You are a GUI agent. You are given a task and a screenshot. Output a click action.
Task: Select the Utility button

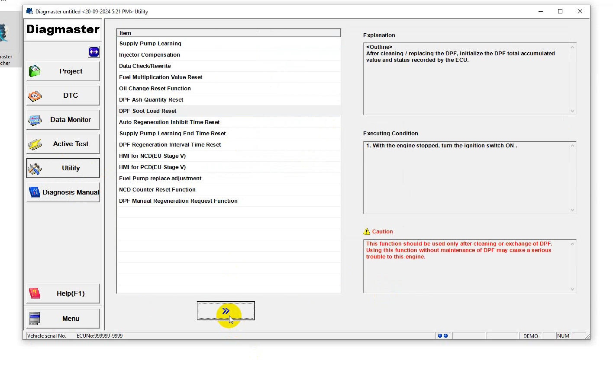point(63,168)
